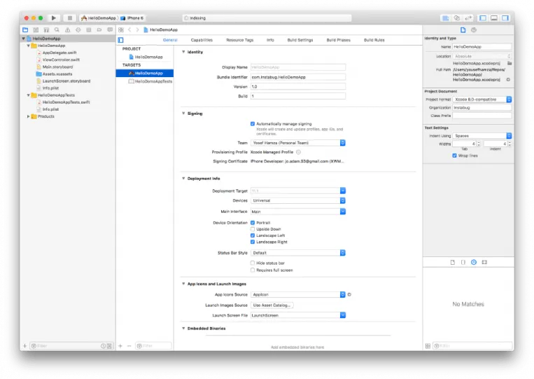Open the Breakpoint navigator icon
The height and width of the screenshot is (379, 534).
point(99,30)
